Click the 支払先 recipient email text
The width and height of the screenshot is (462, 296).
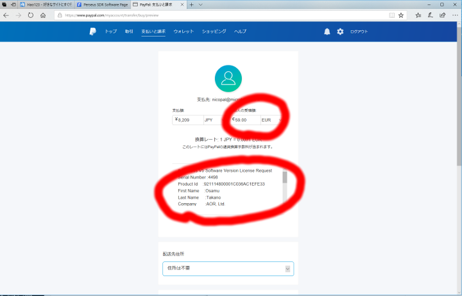click(228, 100)
